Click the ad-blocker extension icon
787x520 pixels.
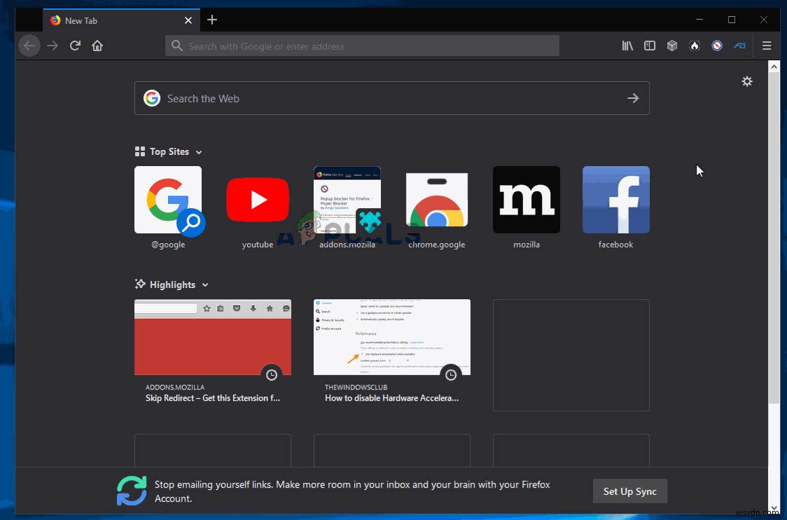click(717, 46)
